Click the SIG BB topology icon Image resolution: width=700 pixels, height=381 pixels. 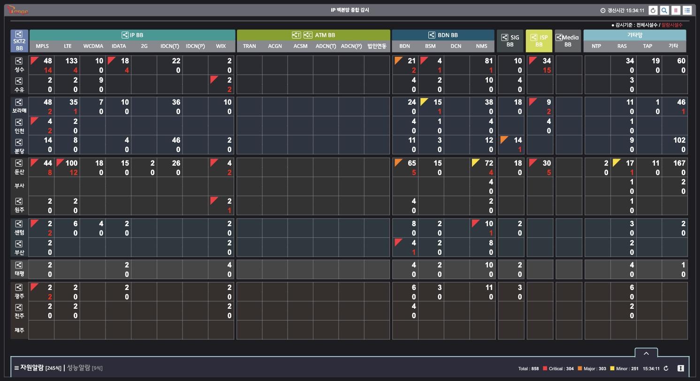pos(504,38)
